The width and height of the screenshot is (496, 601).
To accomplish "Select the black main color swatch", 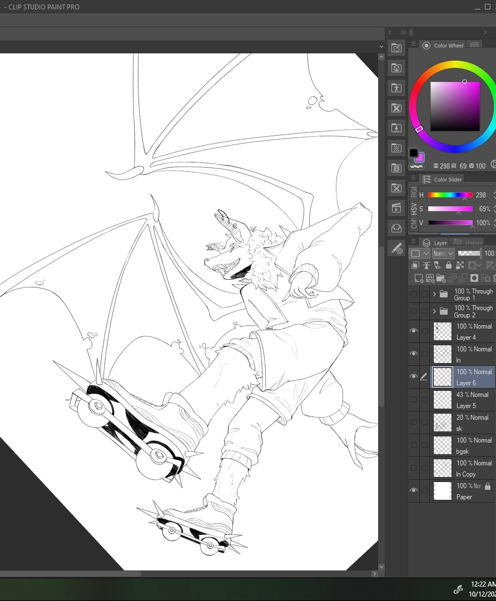I will pos(414,153).
